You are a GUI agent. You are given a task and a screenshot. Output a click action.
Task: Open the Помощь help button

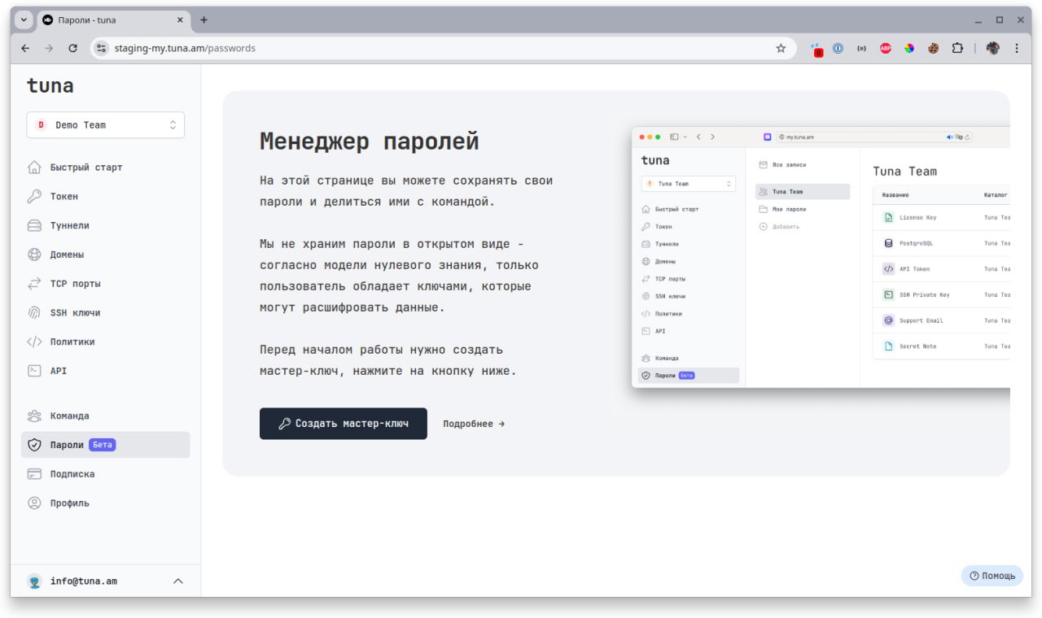pos(992,576)
